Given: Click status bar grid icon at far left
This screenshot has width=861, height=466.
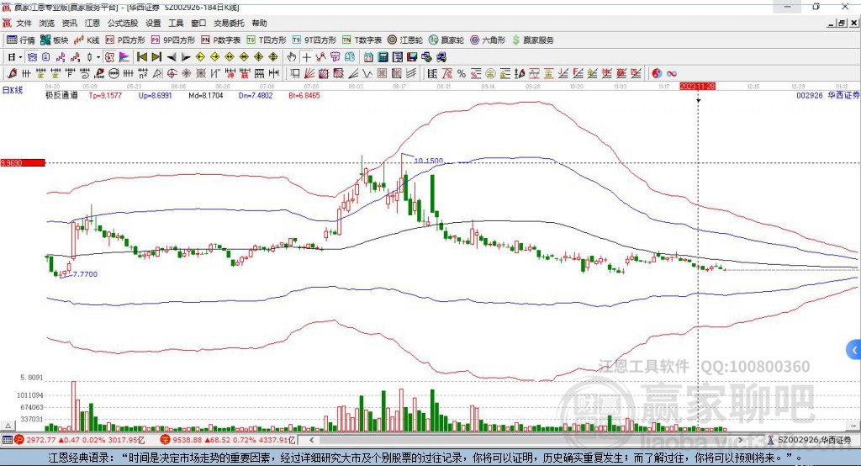Looking at the screenshot, I should click(7, 440).
